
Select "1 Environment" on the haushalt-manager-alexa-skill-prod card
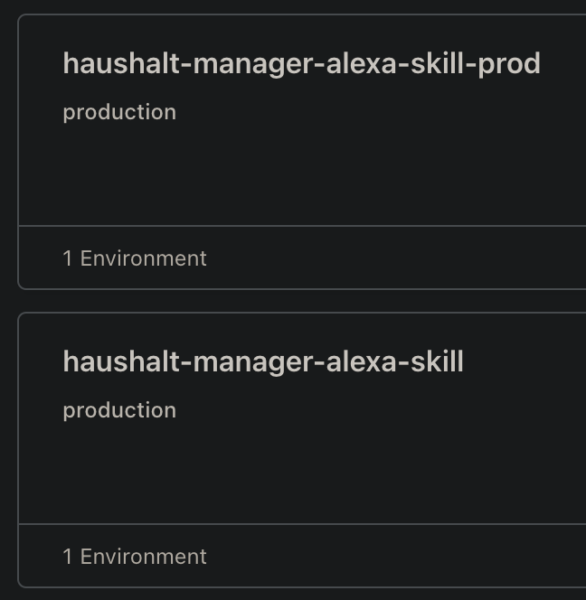[x=135, y=258]
